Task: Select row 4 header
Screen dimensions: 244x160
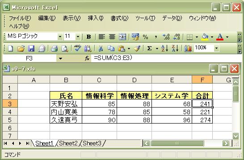Action: (10, 112)
